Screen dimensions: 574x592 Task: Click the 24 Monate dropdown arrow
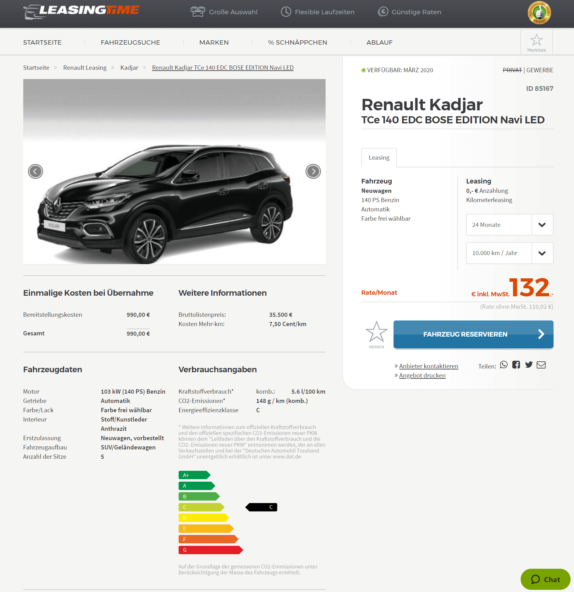coord(542,225)
